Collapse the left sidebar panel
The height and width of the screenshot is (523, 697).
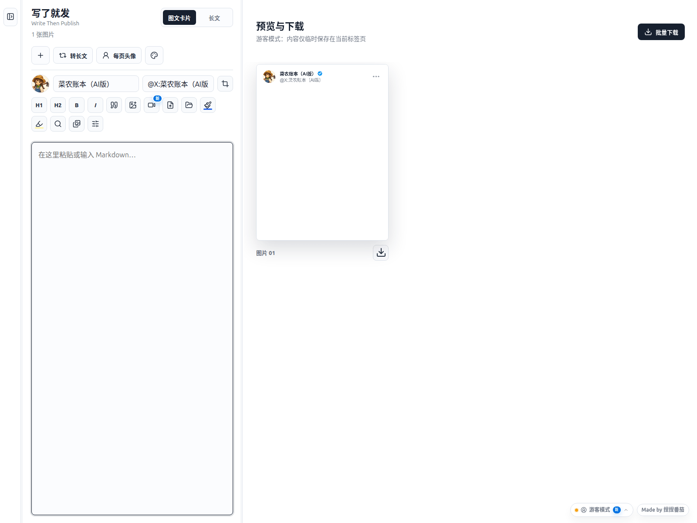click(10, 17)
